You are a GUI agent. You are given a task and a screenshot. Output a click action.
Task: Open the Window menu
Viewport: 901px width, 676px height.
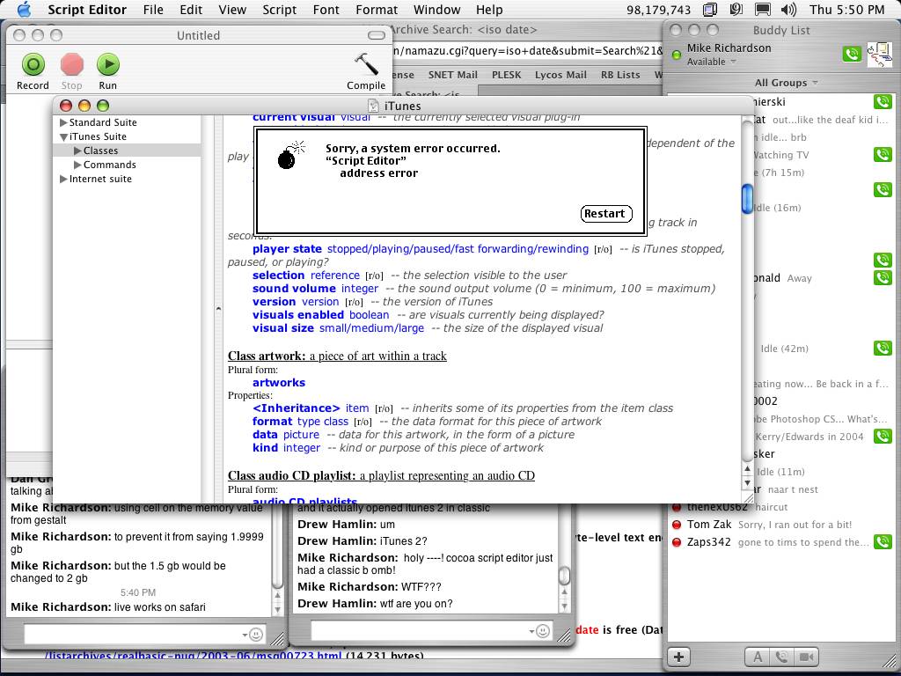436,10
